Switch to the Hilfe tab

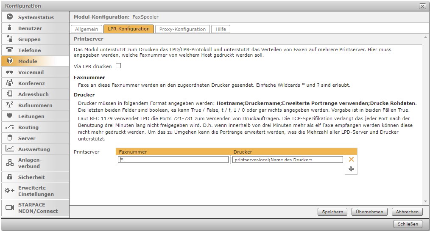click(x=221, y=29)
